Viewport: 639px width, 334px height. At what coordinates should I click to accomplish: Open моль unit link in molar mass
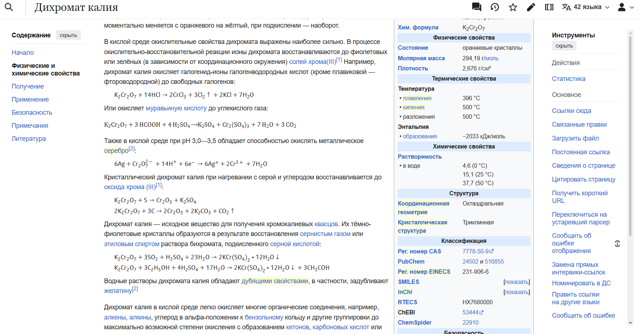pyautogui.click(x=491, y=58)
